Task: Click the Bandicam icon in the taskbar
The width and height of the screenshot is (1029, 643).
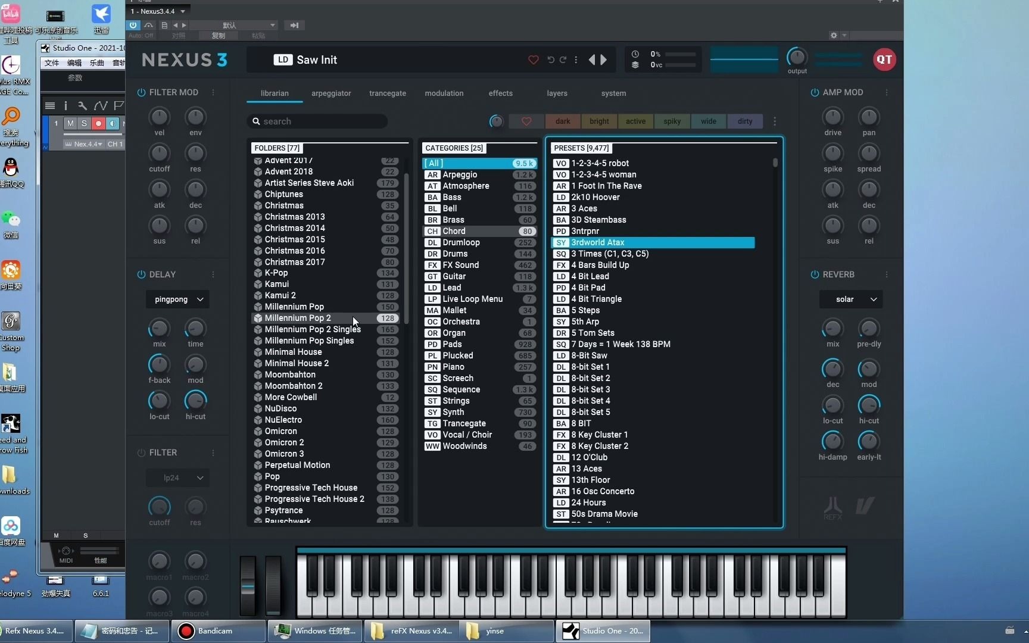Action: [x=186, y=630]
